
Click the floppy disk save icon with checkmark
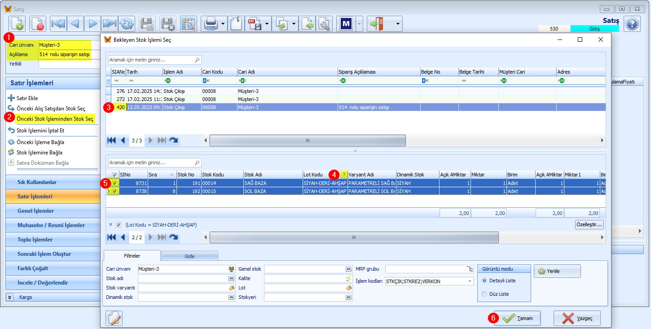click(148, 23)
